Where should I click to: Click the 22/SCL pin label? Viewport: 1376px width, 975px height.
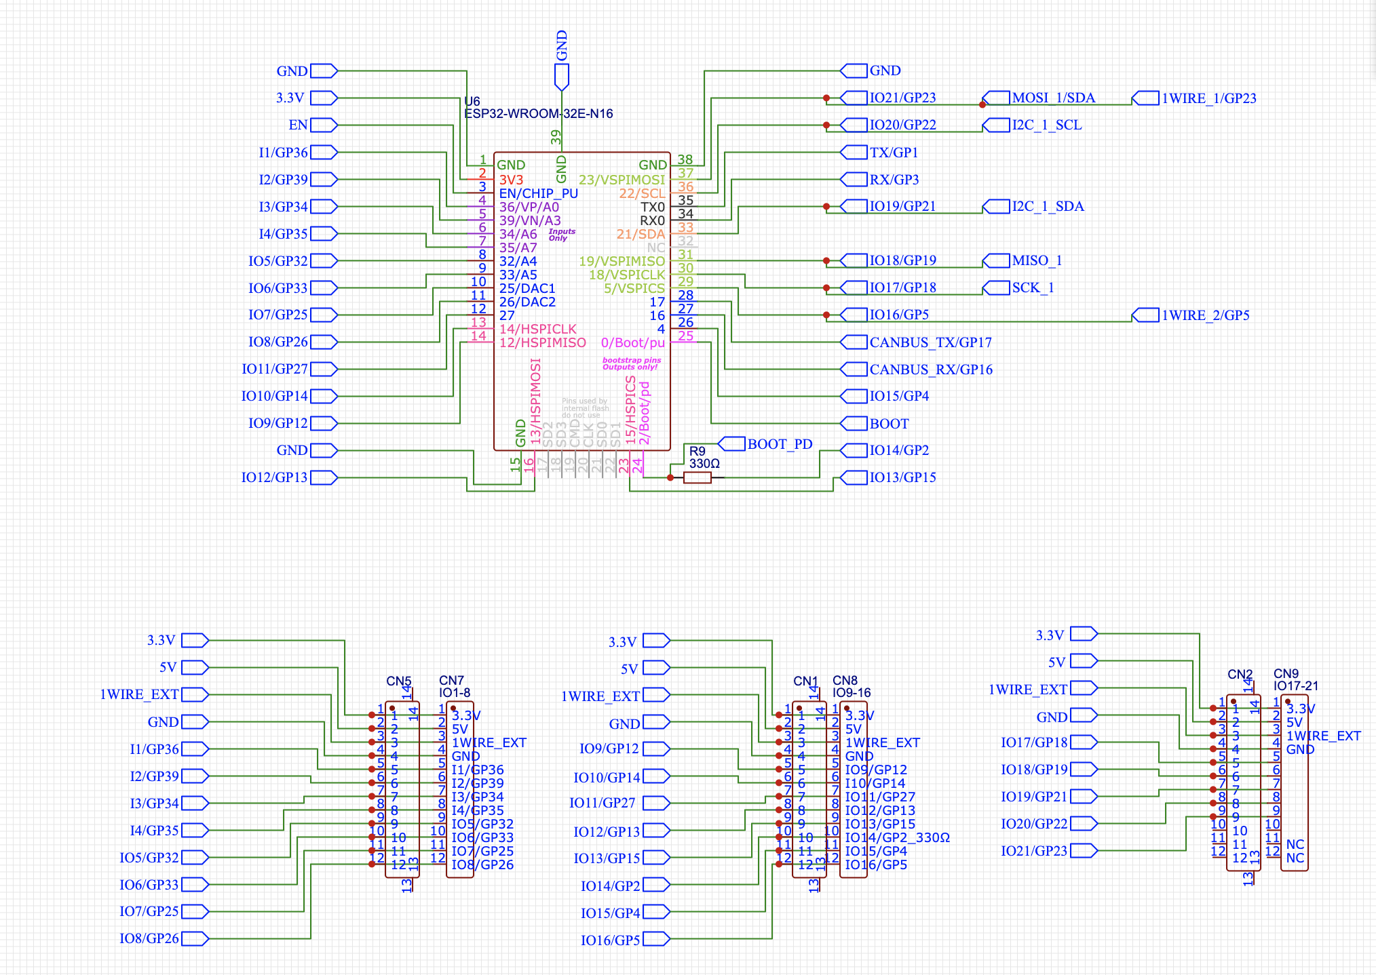(642, 193)
